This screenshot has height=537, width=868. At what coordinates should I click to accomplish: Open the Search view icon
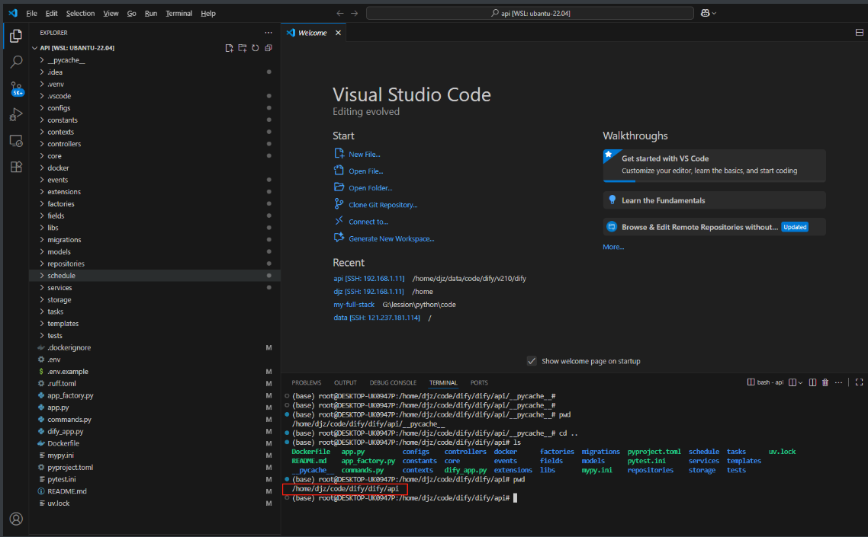(16, 62)
